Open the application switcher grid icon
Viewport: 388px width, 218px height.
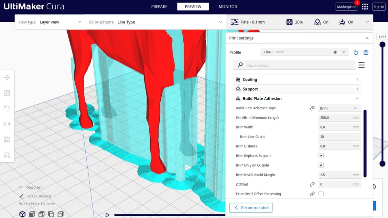point(365,7)
